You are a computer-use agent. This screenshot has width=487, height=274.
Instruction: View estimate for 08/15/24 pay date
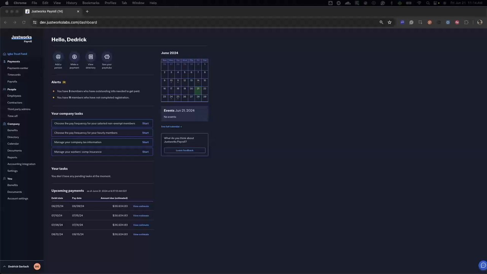141,234
